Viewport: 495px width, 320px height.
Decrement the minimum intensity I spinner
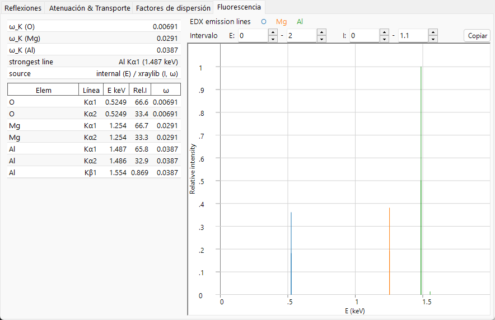pos(384,39)
